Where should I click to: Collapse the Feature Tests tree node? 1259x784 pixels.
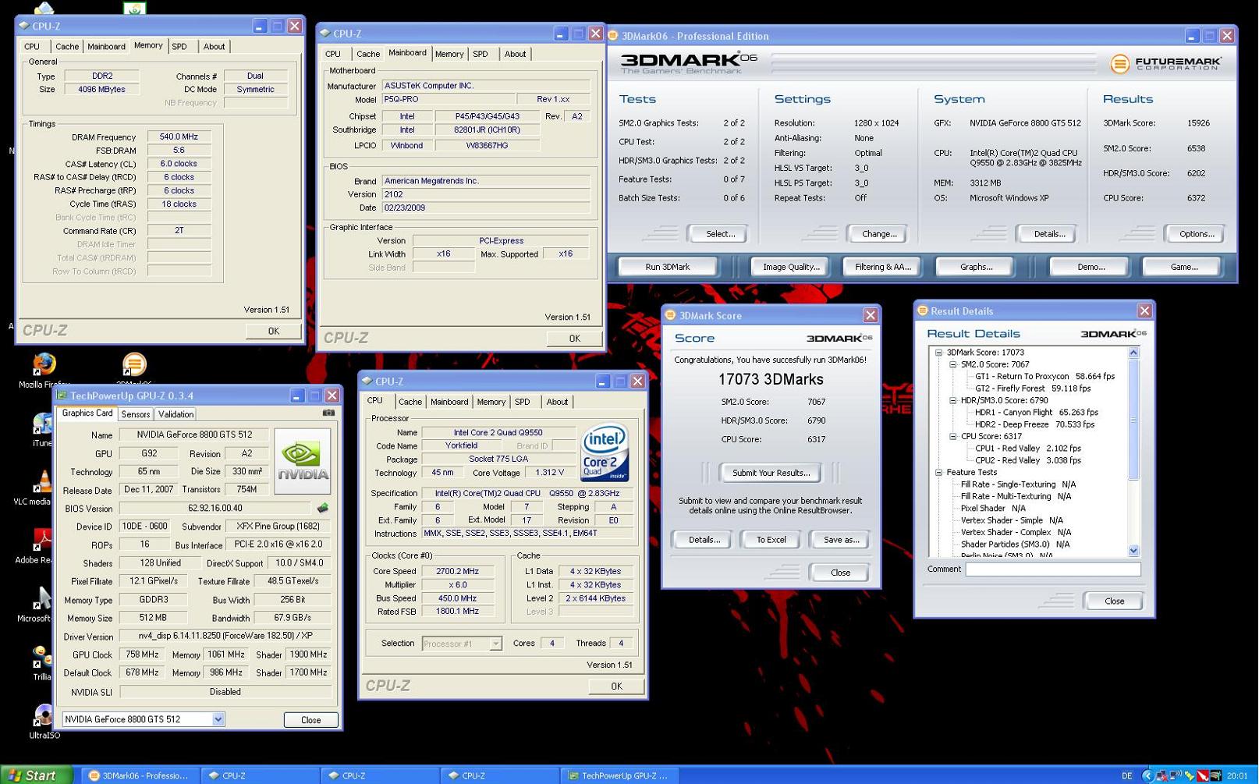[938, 472]
